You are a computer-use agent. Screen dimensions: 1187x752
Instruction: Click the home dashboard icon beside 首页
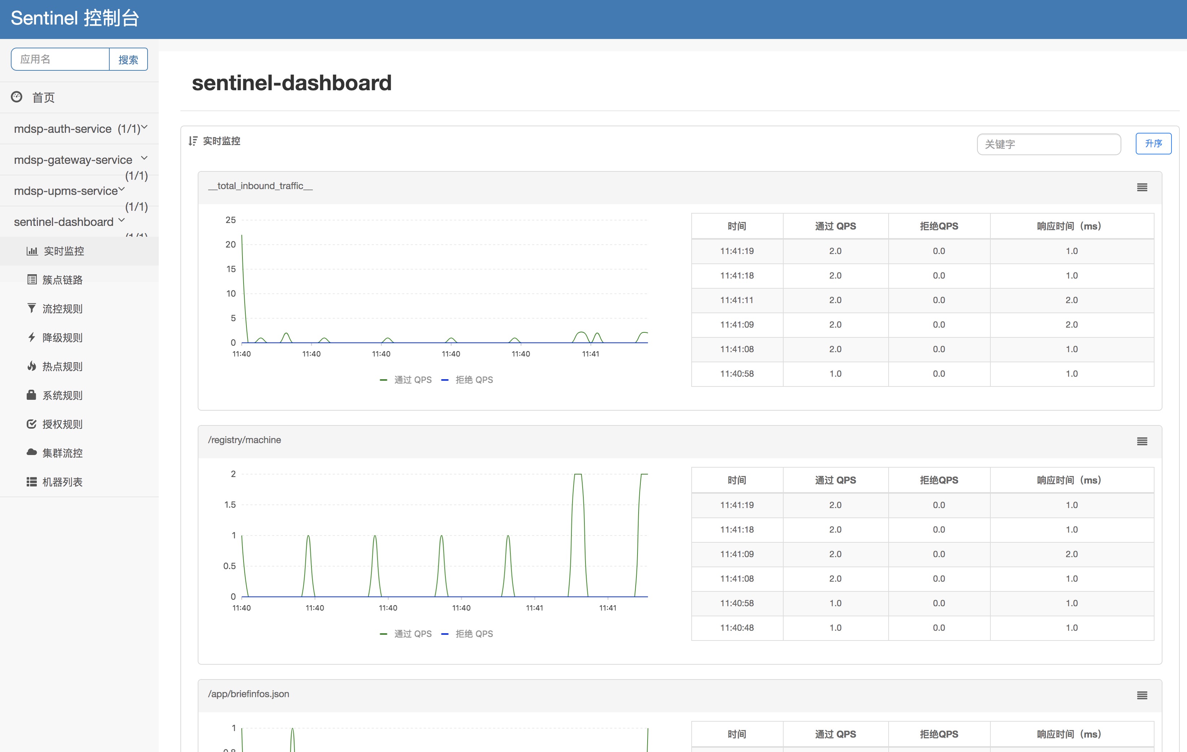click(17, 97)
